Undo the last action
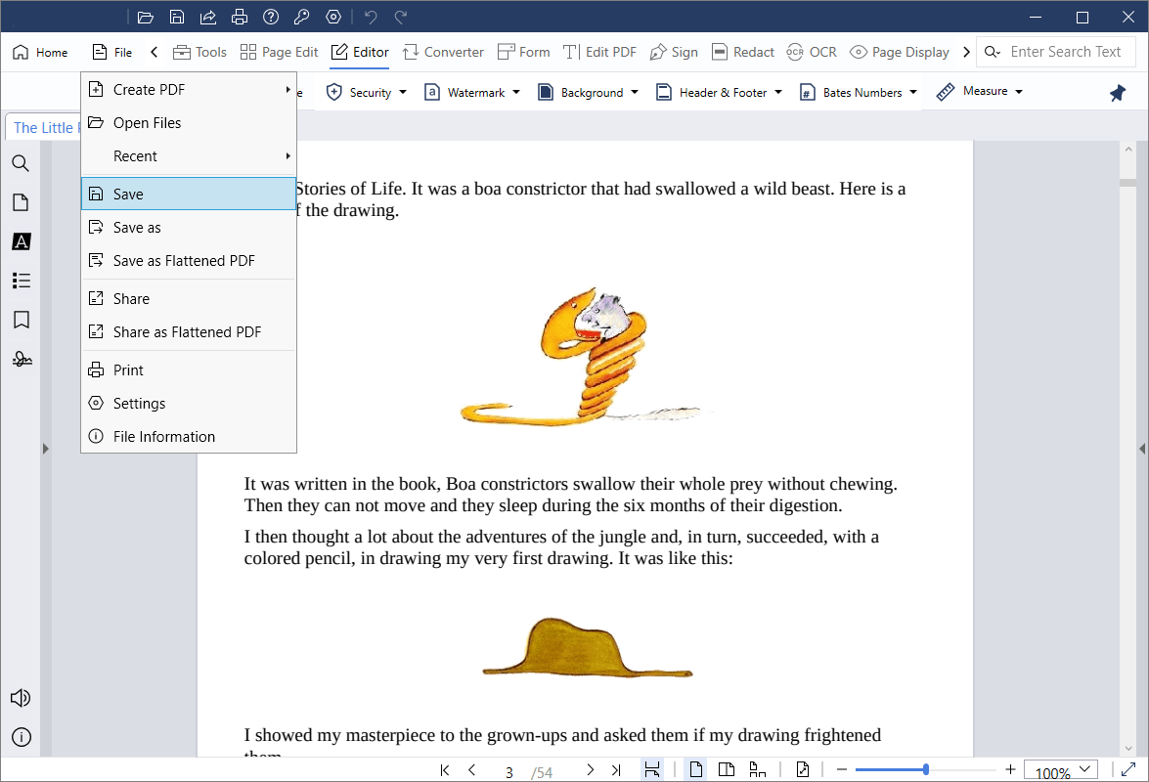Viewport: 1149px width, 782px height. pyautogui.click(x=371, y=17)
